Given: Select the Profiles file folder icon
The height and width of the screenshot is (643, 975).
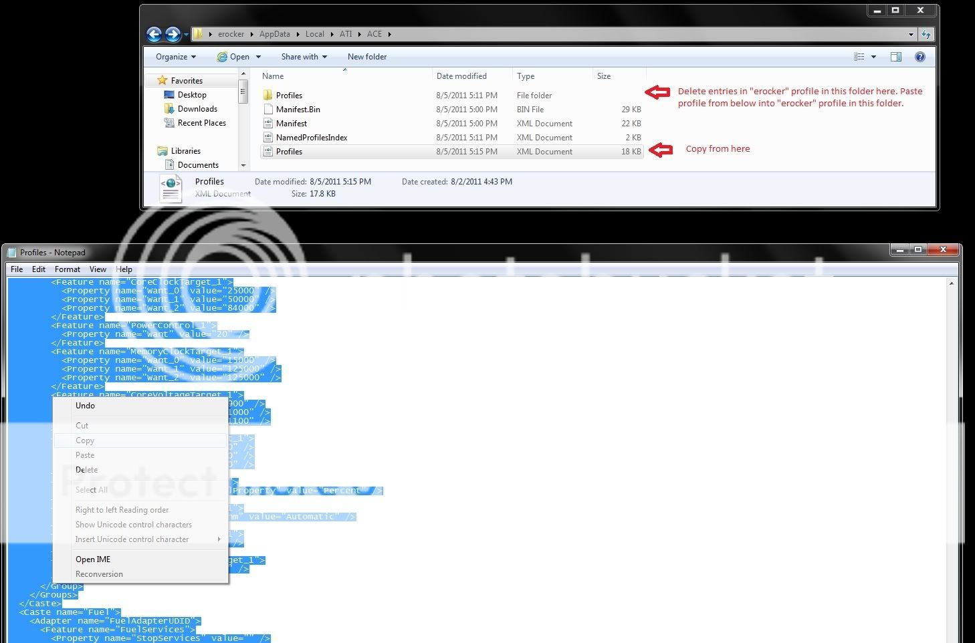Looking at the screenshot, I should click(x=267, y=95).
